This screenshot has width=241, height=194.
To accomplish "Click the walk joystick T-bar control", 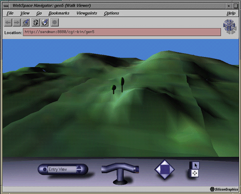I will pyautogui.click(x=120, y=173).
